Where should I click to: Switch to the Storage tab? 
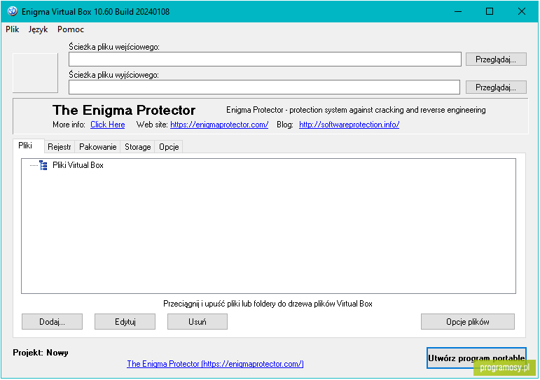[x=138, y=147]
